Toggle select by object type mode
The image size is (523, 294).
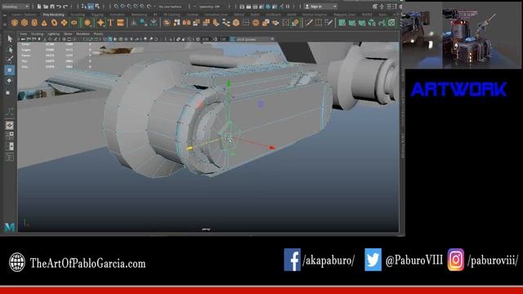click(x=91, y=7)
